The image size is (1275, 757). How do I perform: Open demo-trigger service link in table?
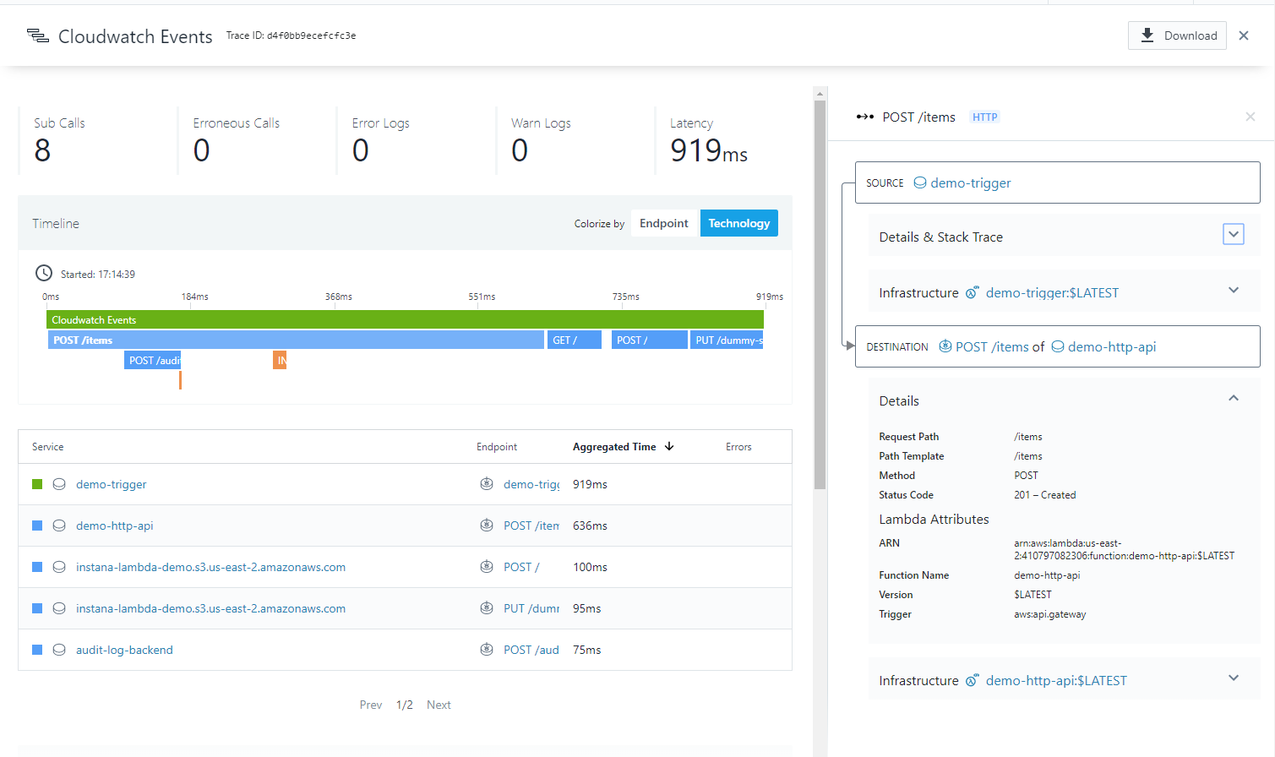[112, 484]
